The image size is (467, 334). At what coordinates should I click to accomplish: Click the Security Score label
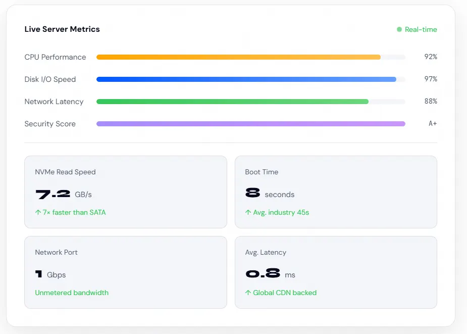(x=50, y=124)
